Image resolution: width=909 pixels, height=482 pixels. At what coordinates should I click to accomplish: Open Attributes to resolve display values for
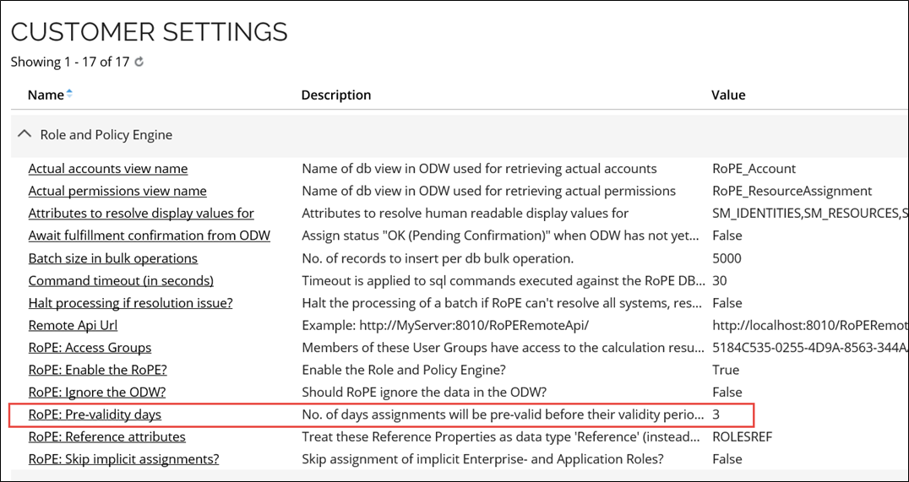tap(141, 214)
